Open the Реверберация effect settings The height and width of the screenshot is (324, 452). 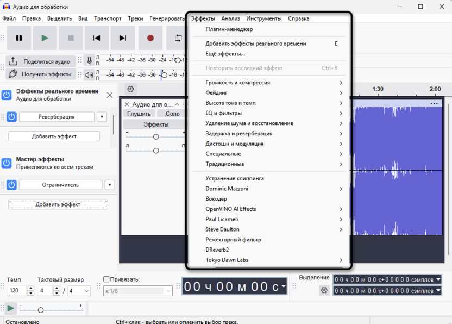click(56, 117)
